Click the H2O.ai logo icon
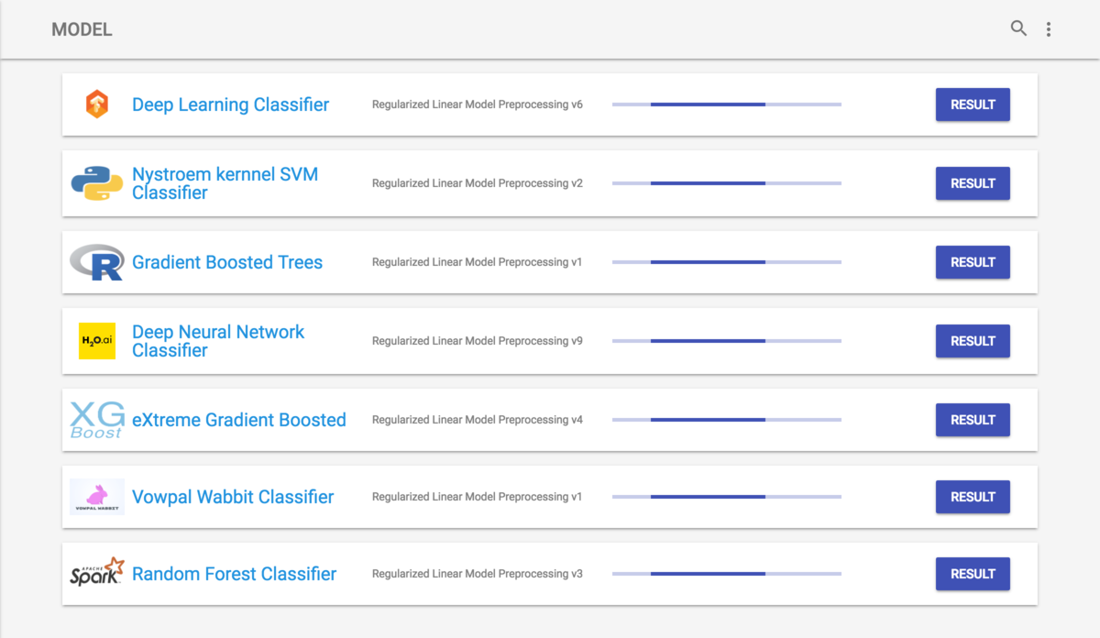The image size is (1100, 638). [x=97, y=341]
